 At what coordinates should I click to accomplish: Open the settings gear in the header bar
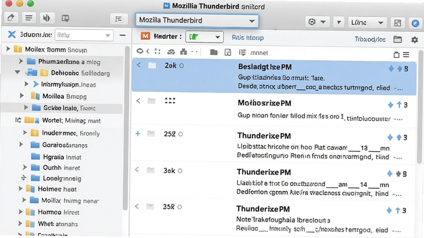tap(414, 40)
